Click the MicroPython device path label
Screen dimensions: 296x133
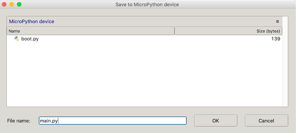(x=31, y=21)
